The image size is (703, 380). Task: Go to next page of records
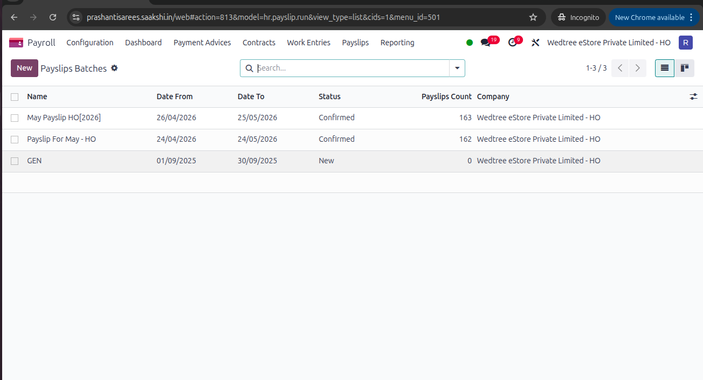point(638,68)
